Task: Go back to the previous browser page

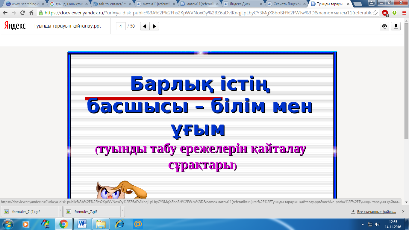Action: pos(5,13)
